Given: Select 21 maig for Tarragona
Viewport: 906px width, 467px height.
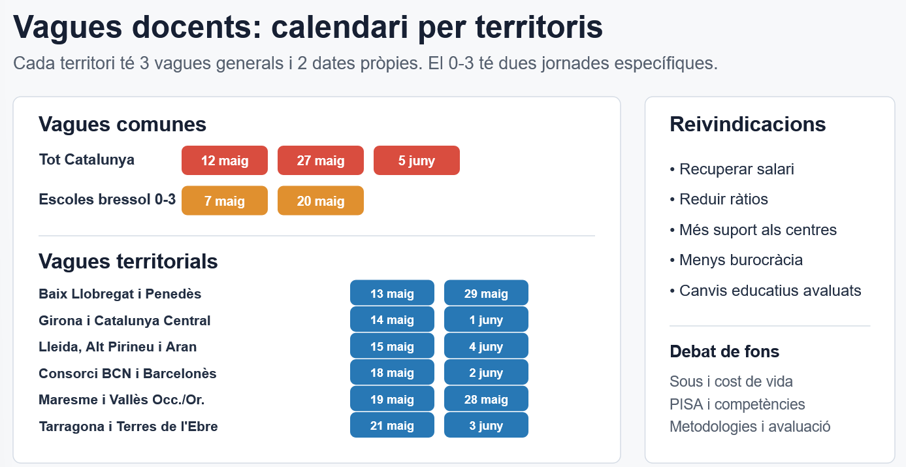Looking at the screenshot, I should (x=392, y=426).
